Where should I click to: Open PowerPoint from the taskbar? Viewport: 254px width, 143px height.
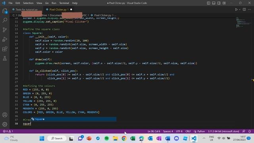click(x=89, y=139)
